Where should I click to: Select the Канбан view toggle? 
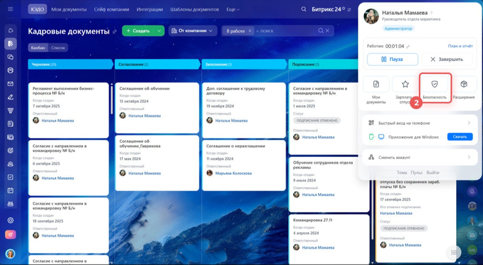click(38, 48)
